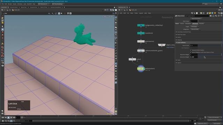The width and height of the screenshot is (223, 125).
Task: Click the network editor list mode icon
Action: [x=197, y=13]
